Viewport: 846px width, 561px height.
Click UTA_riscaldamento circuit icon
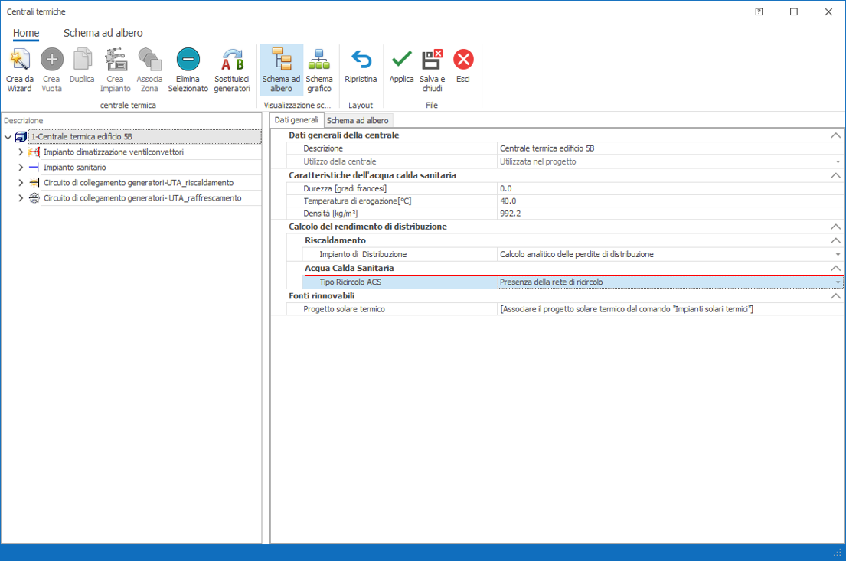pyautogui.click(x=34, y=182)
